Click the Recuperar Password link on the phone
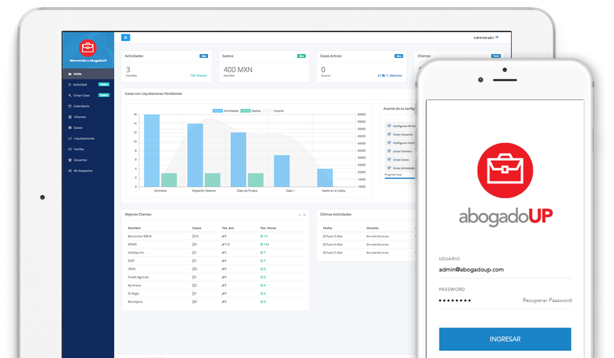 [547, 300]
